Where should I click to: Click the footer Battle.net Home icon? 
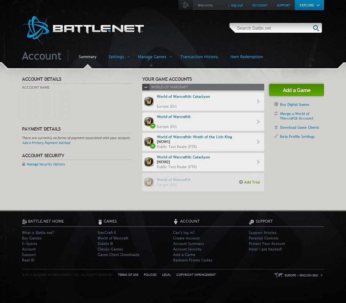pos(24,221)
